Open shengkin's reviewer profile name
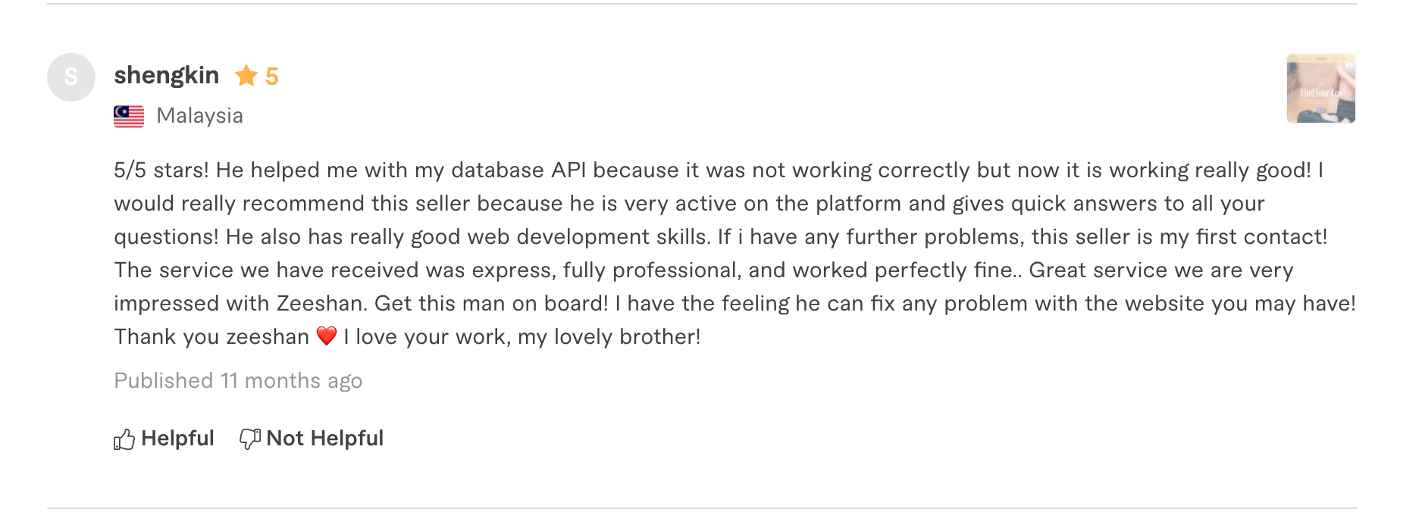This screenshot has width=1422, height=509. (x=167, y=76)
